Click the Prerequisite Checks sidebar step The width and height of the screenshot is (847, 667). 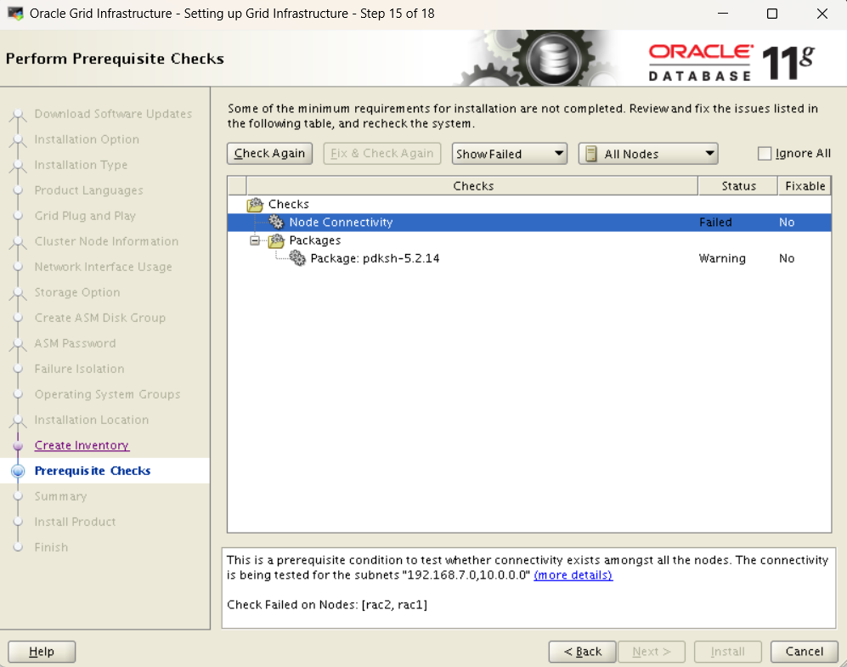pyautogui.click(x=93, y=471)
